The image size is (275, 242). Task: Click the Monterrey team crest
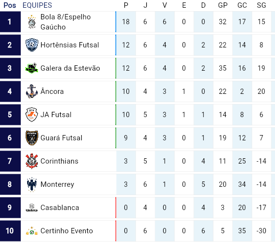tap(32, 184)
